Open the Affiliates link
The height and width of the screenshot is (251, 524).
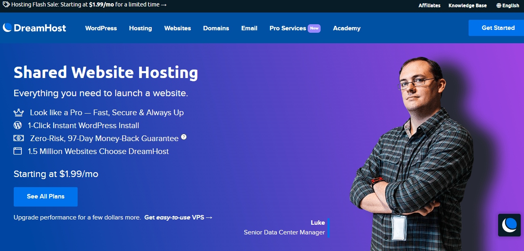[x=429, y=6]
